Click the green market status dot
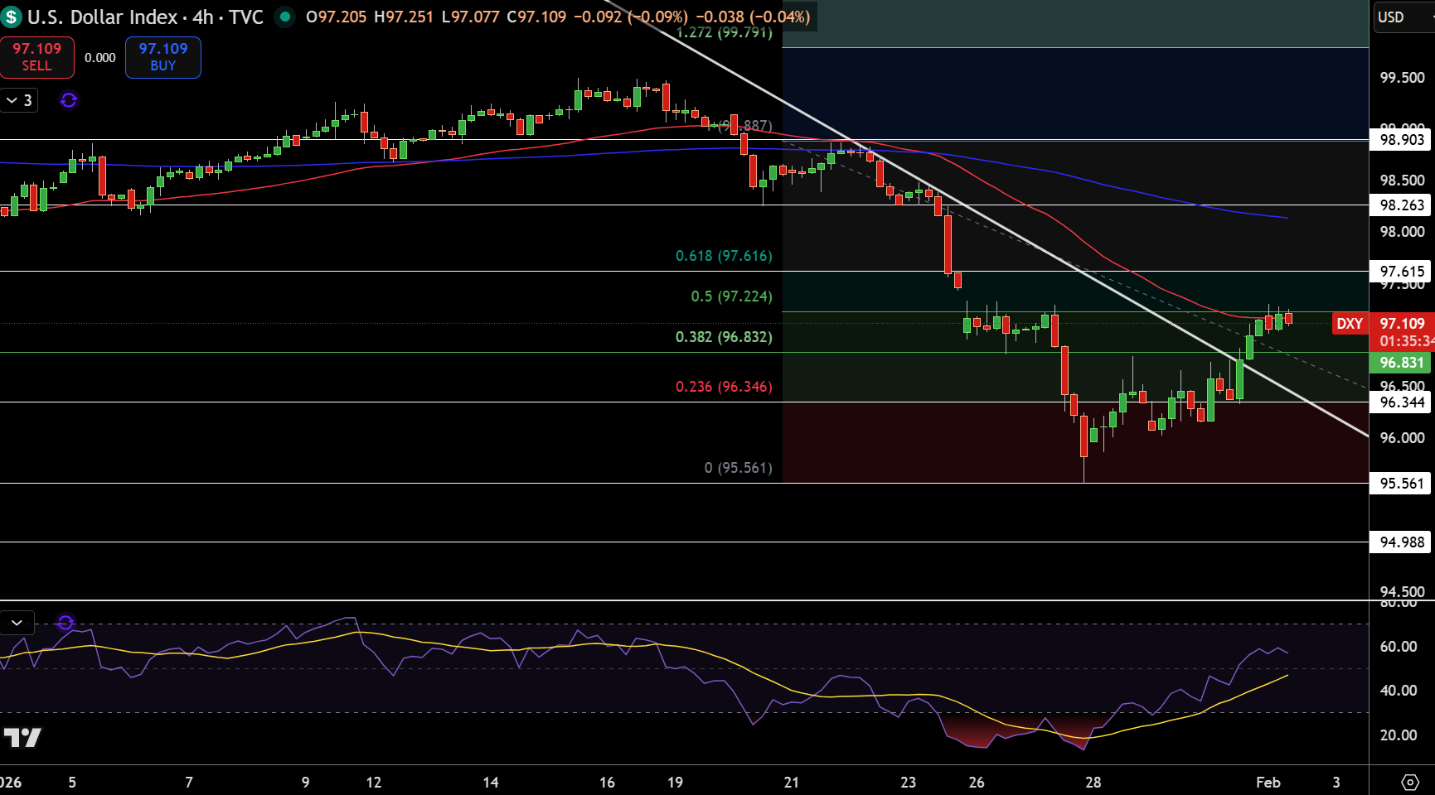This screenshot has width=1435, height=795. (x=284, y=17)
